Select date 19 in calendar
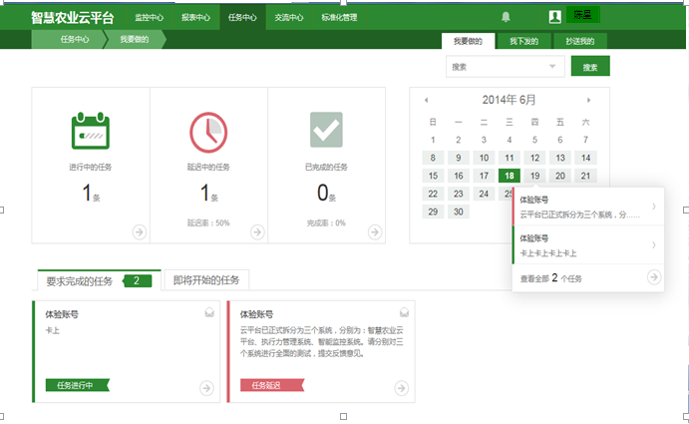Screen dimensions: 689x424 [534, 176]
